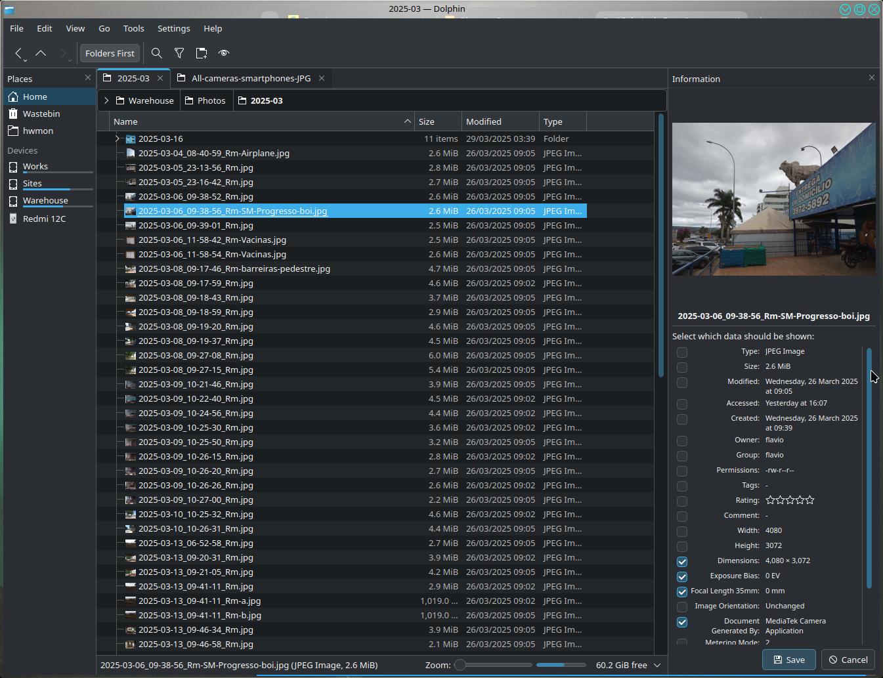Uncheck the Dimensions checkbox

pos(682,561)
